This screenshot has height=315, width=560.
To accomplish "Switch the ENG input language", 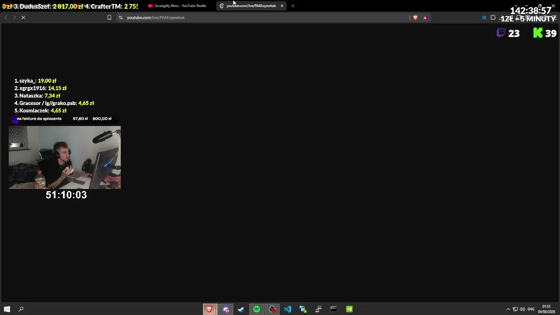I will pyautogui.click(x=531, y=309).
